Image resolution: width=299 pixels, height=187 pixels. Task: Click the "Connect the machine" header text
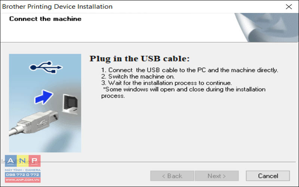click(x=45, y=19)
